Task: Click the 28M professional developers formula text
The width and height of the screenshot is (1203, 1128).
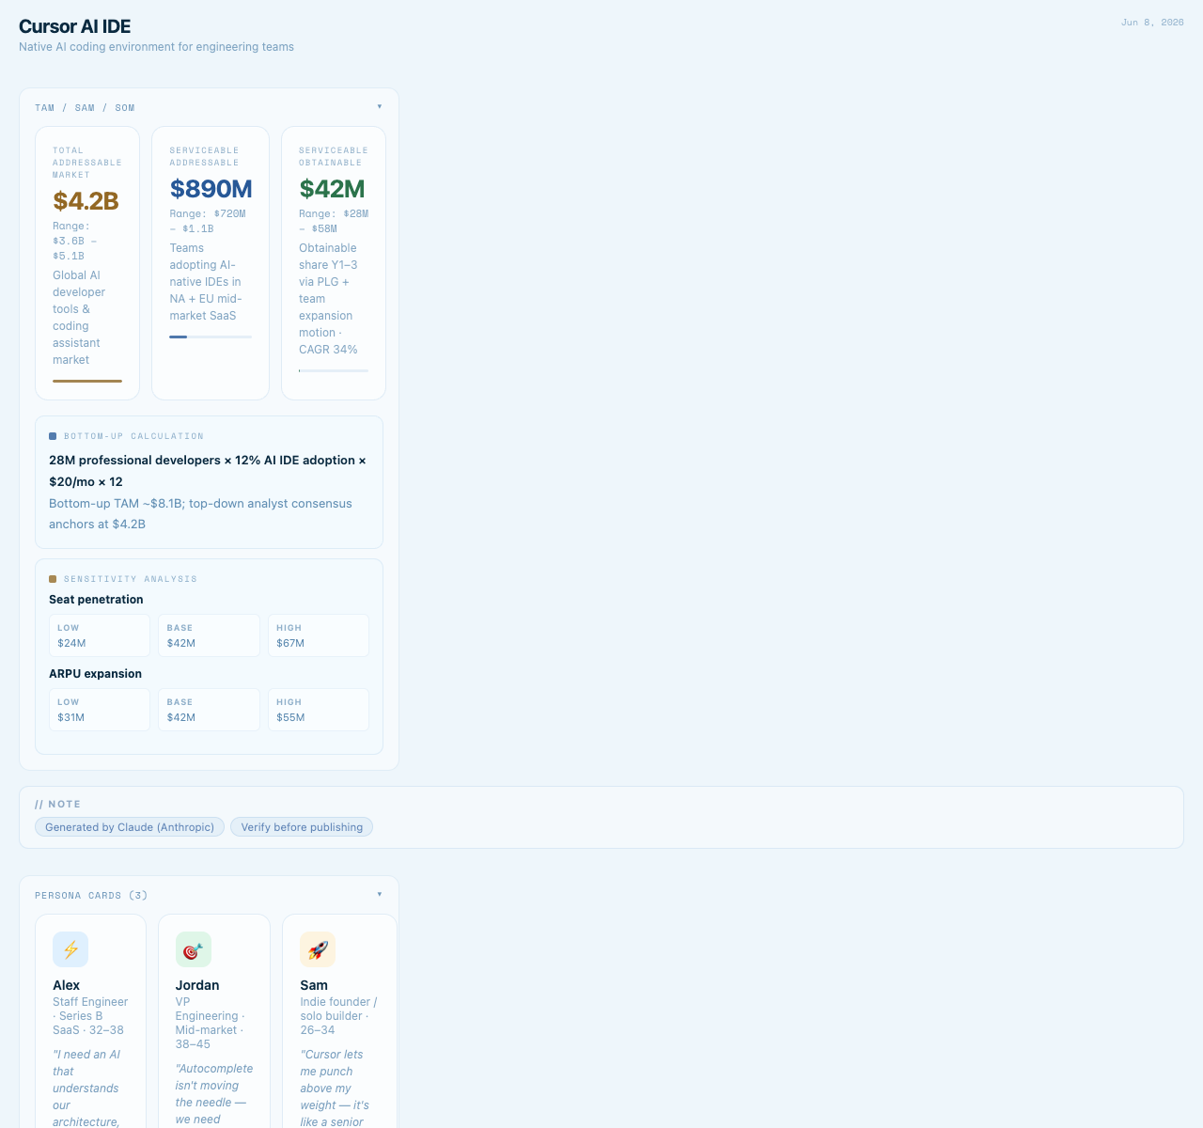Action: (208, 471)
